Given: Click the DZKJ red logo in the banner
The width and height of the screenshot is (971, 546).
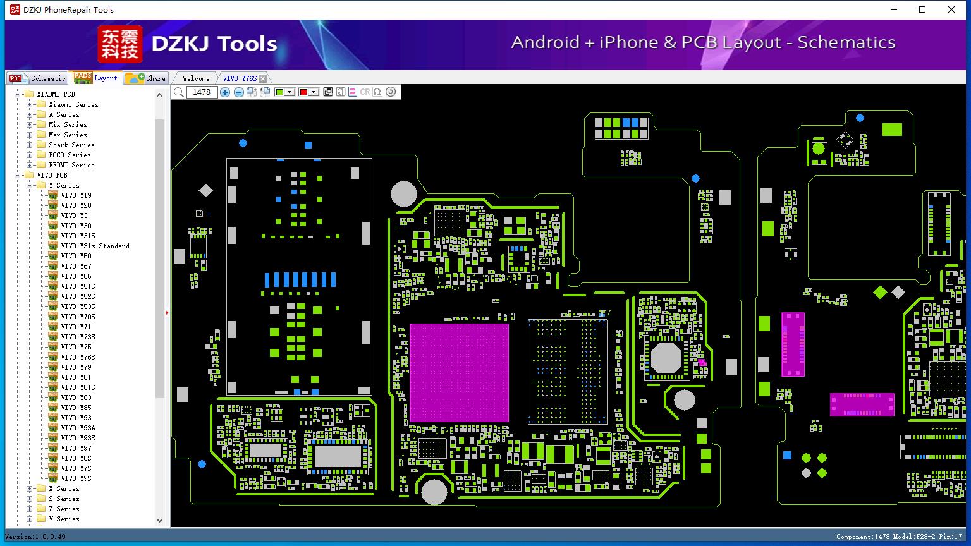Looking at the screenshot, I should click(x=120, y=44).
